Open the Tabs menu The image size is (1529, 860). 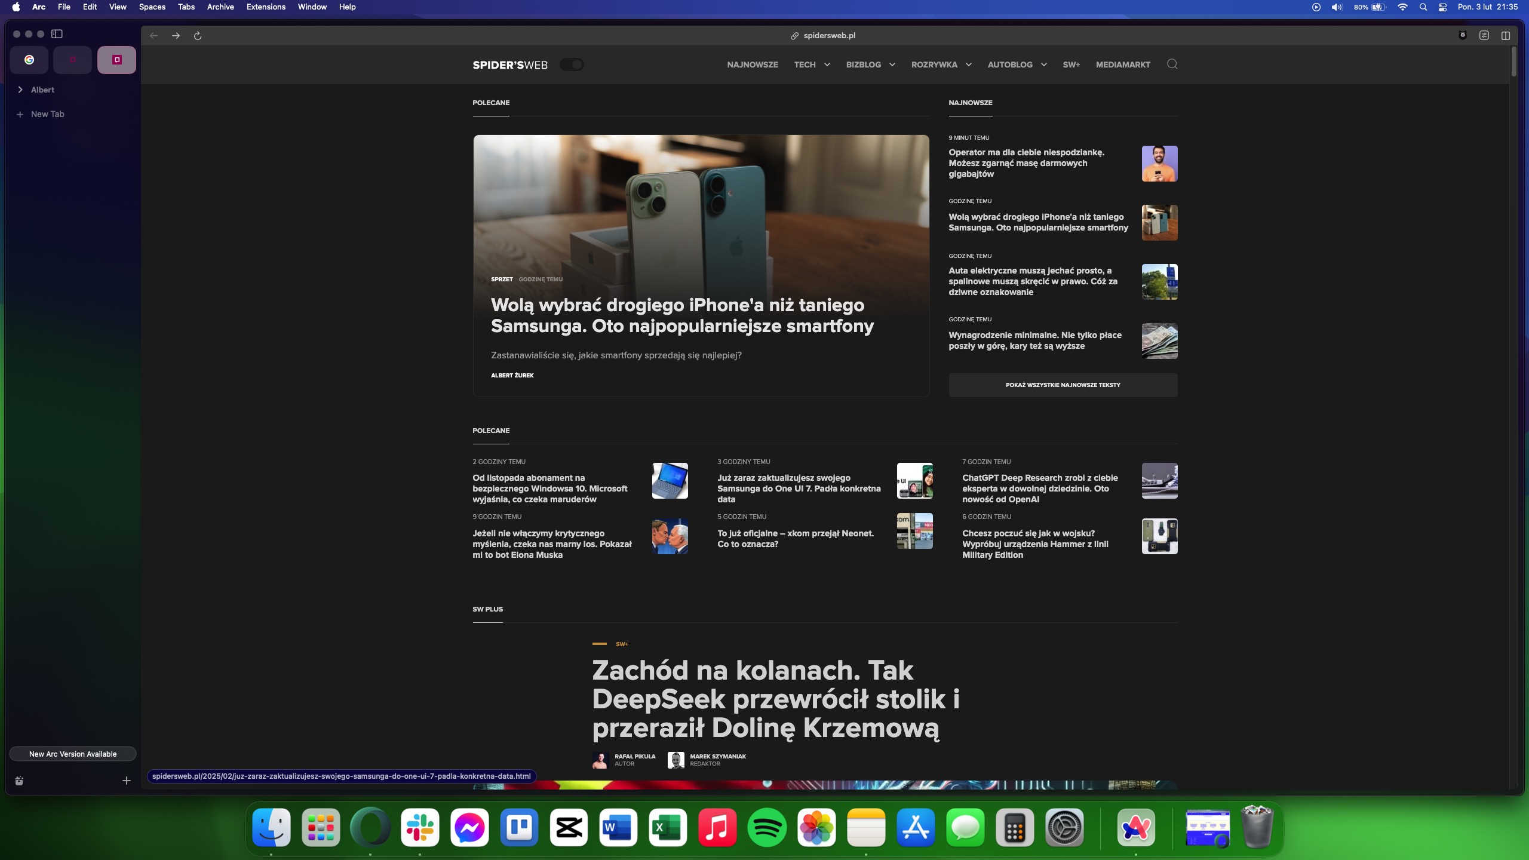(x=186, y=7)
